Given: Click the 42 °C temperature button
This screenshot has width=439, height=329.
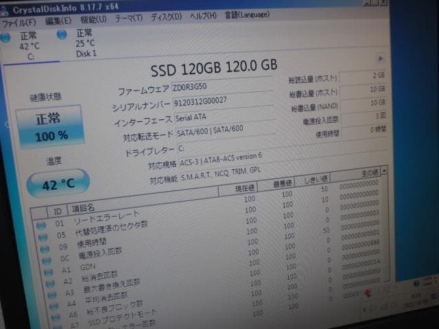Looking at the screenshot, I should [58, 184].
